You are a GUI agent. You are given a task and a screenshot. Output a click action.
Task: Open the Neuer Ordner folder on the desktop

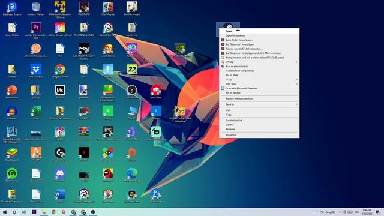pos(12,29)
